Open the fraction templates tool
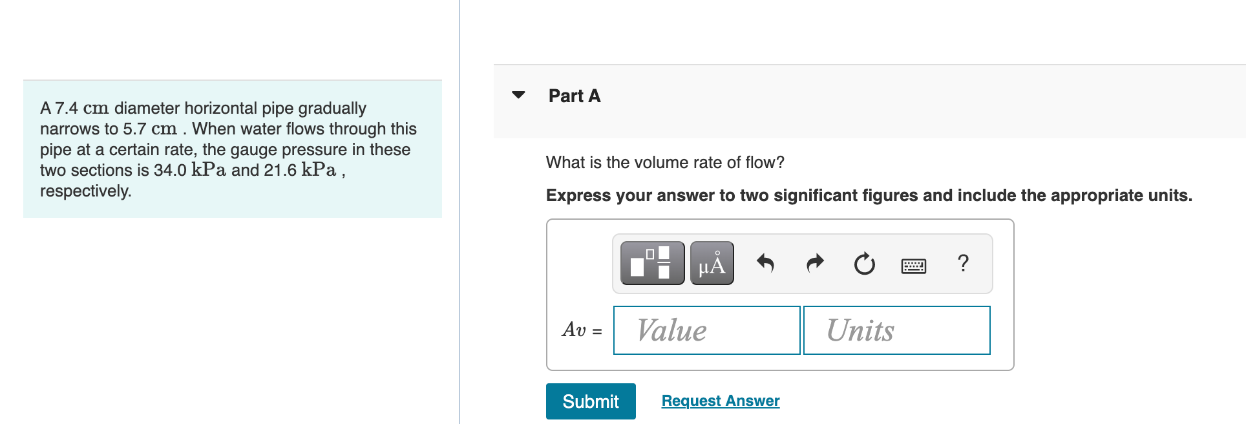 click(x=652, y=263)
